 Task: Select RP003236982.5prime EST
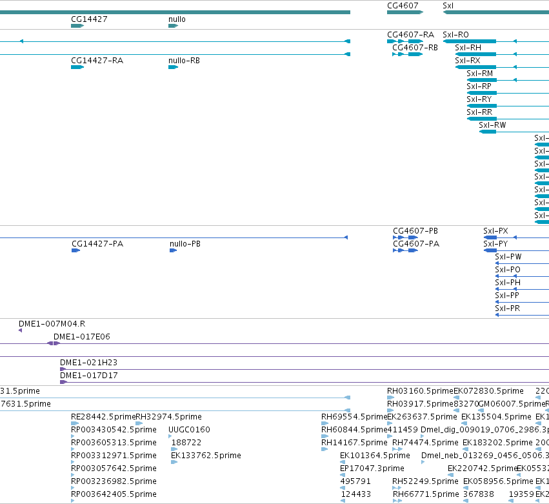point(73,488)
